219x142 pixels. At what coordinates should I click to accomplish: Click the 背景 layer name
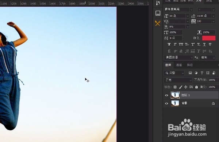pos(184,103)
